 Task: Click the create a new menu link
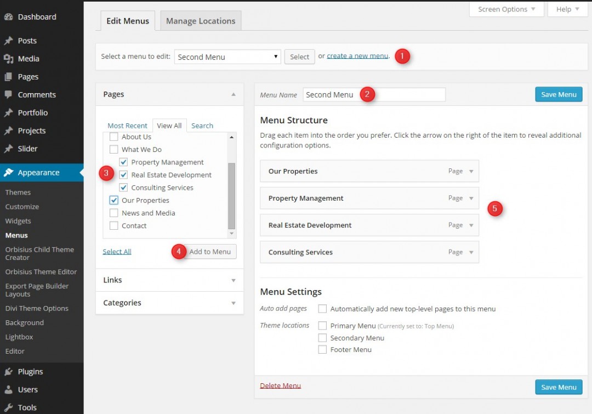(357, 55)
